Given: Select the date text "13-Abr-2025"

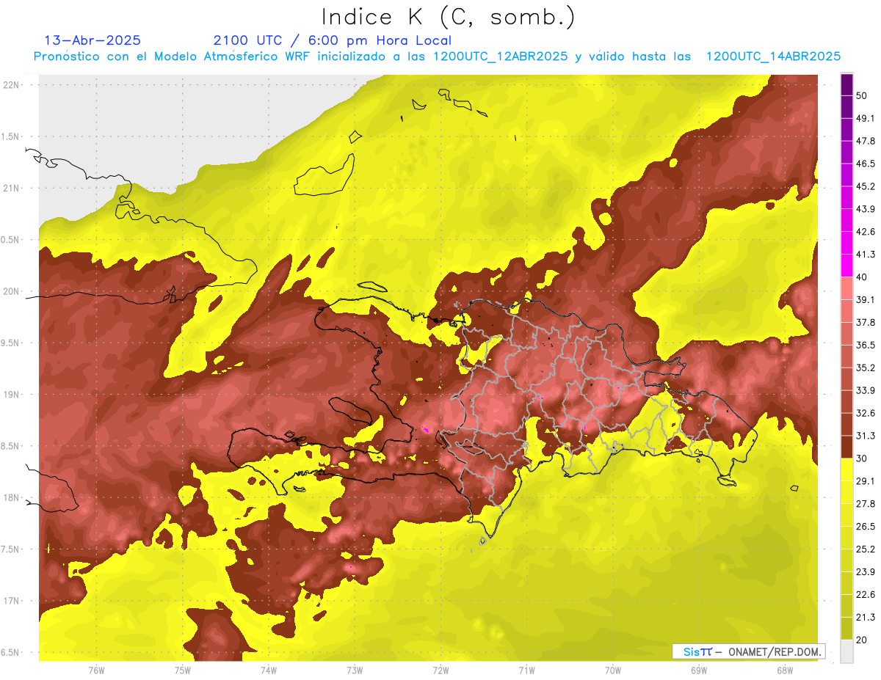Looking at the screenshot, I should pos(93,40).
